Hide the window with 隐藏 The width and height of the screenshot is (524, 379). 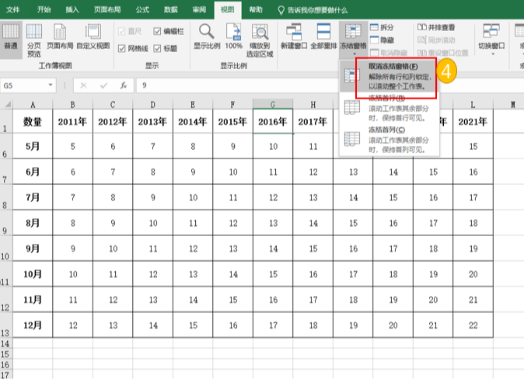382,40
